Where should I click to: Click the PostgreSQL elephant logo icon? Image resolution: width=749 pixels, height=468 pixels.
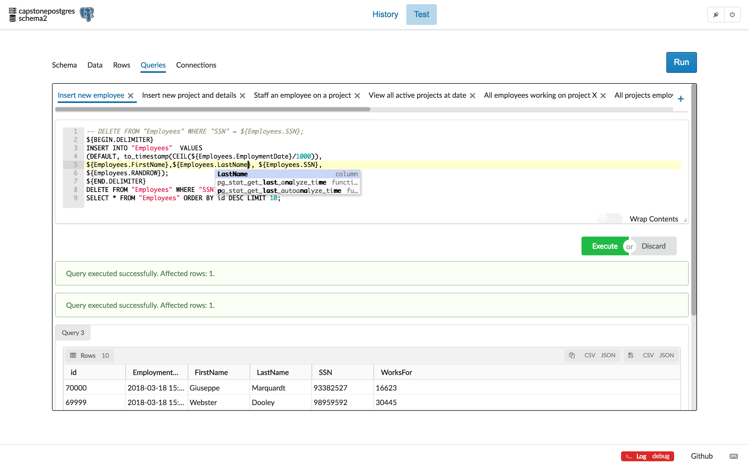tap(87, 15)
